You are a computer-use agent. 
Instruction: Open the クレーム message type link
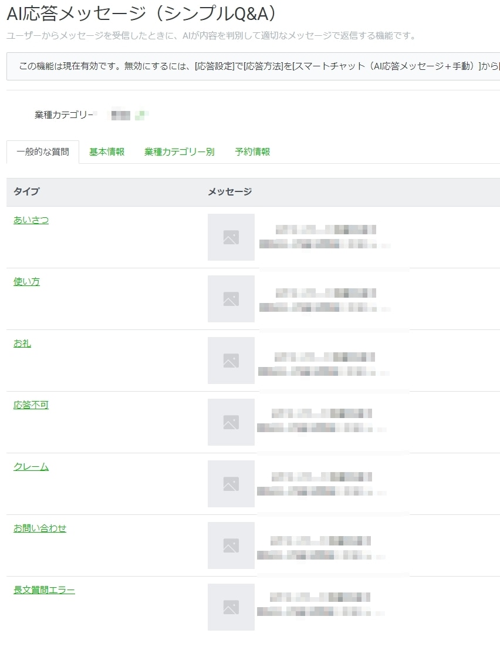(x=31, y=467)
